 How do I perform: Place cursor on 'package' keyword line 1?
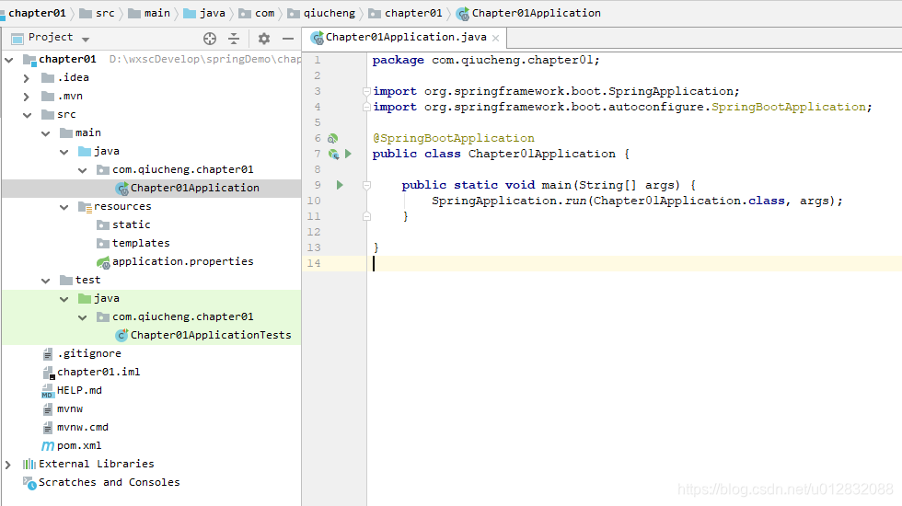coord(398,60)
